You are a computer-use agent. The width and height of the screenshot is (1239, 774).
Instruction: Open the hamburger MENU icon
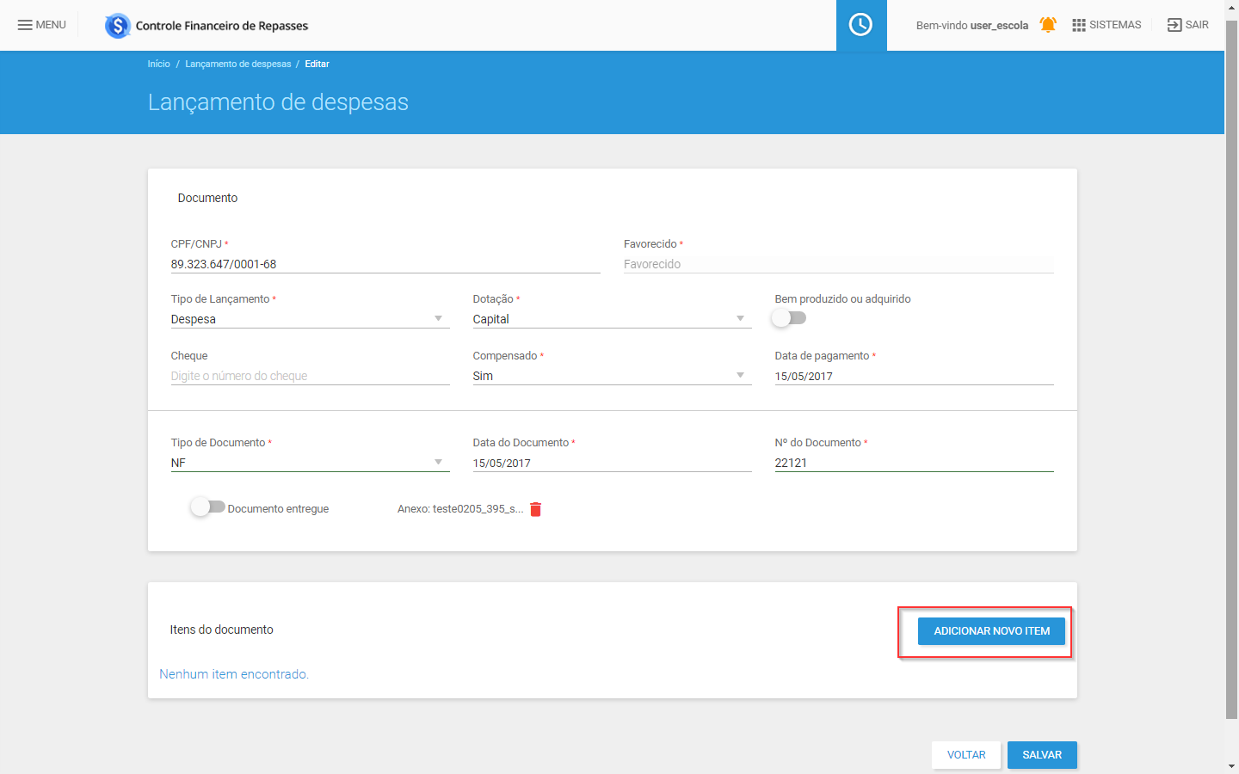(25, 25)
